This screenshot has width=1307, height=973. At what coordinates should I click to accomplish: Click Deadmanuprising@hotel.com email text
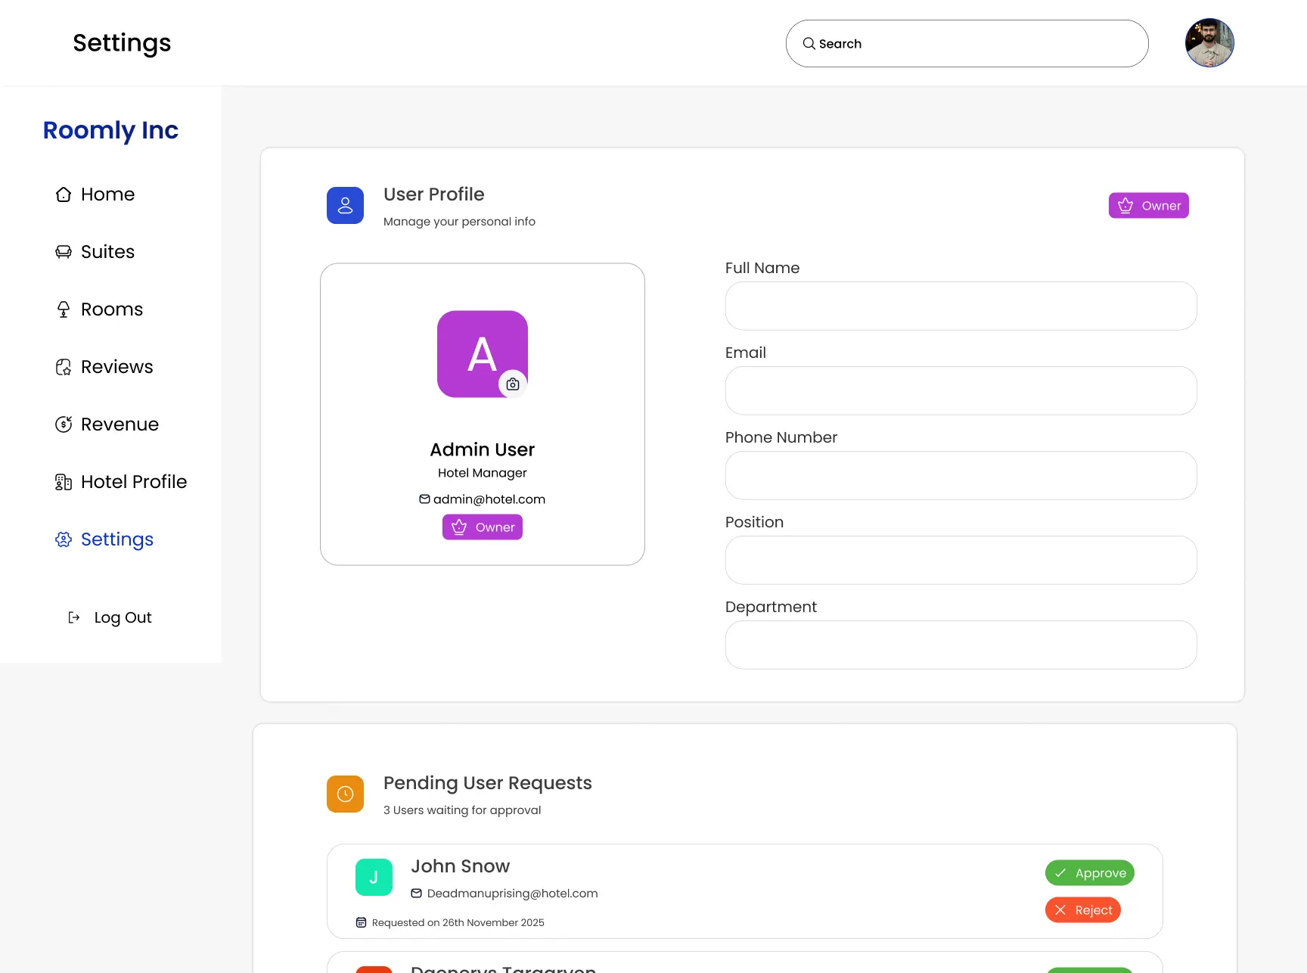[x=513, y=894]
